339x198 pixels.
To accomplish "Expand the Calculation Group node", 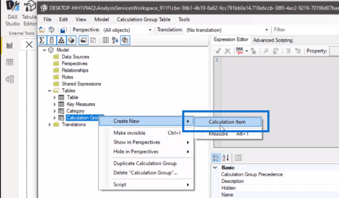I will 54,118.
